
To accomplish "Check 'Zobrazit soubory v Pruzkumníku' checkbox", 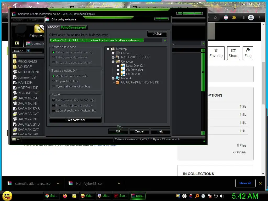I will (53, 110).
